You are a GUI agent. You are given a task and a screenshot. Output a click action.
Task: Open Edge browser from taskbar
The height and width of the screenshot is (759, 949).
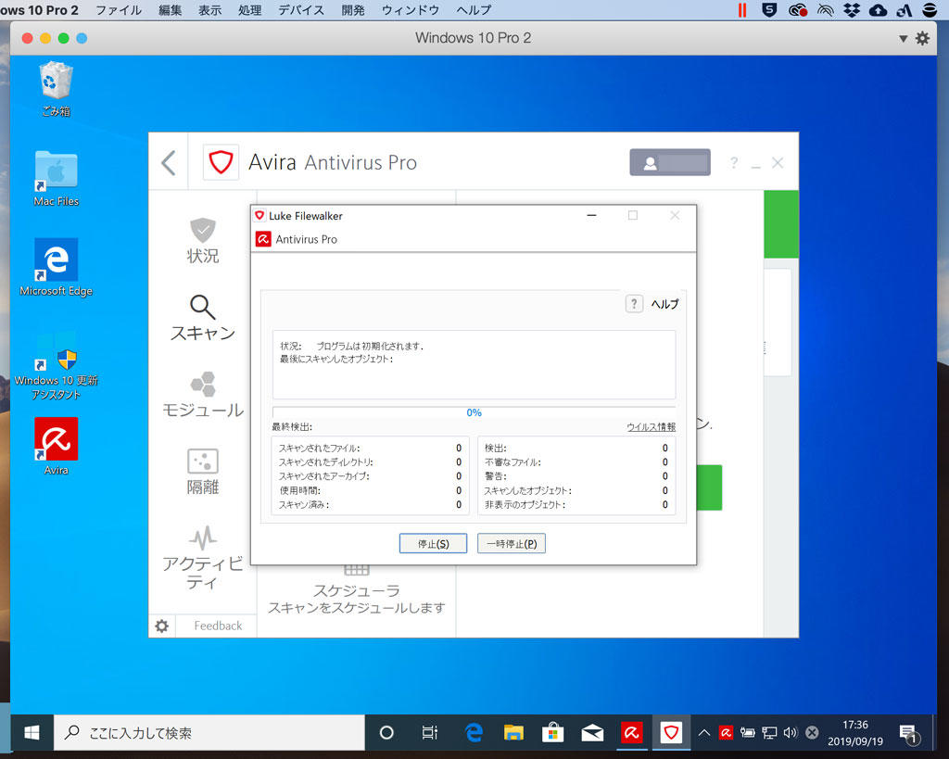click(474, 733)
